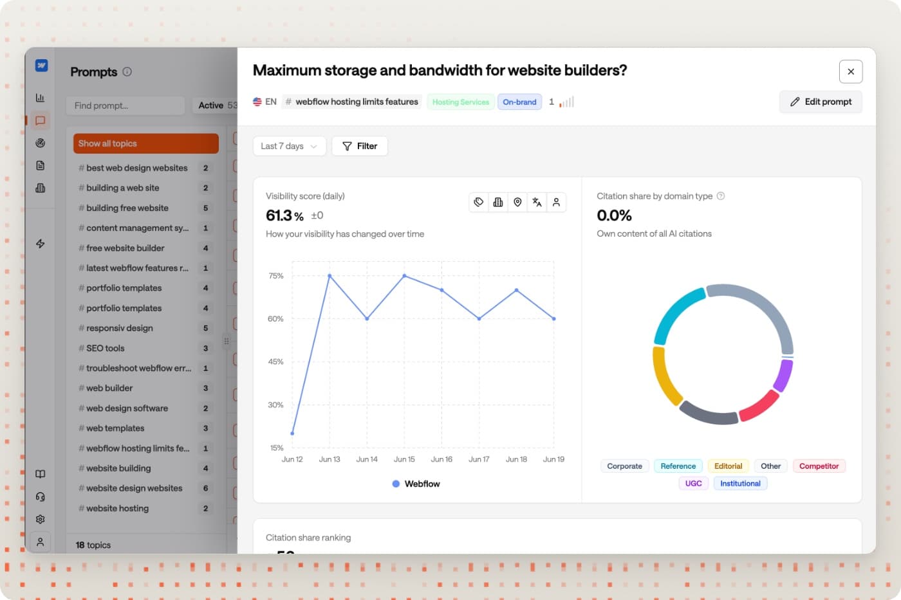Select the web builder topic
Viewport: 901px width, 600px height.
(146, 388)
